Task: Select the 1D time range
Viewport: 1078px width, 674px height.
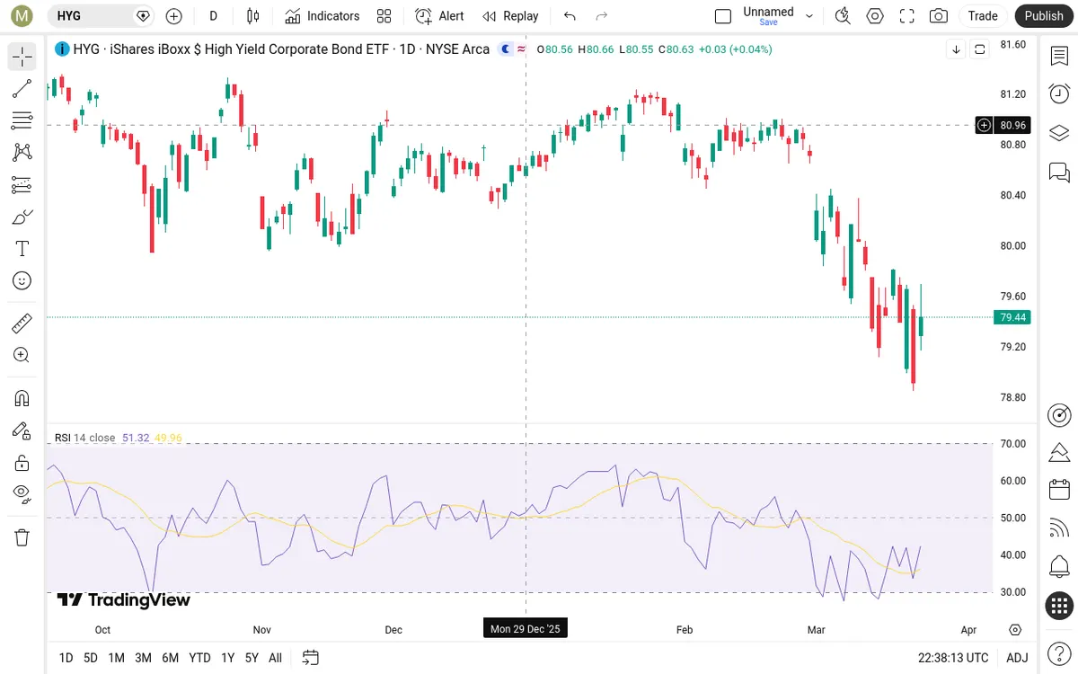Action: coord(66,658)
